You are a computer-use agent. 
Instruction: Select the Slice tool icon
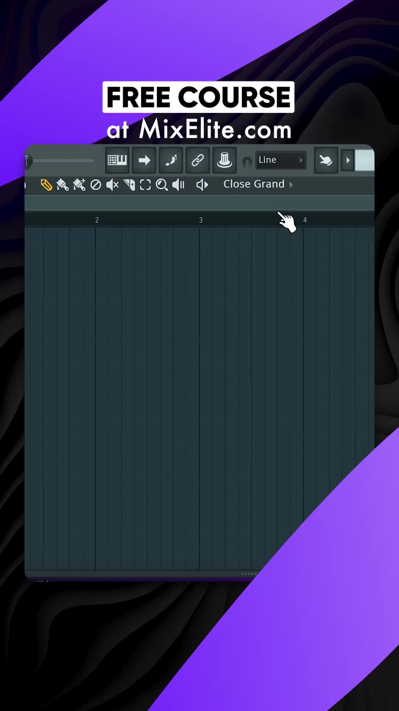pos(129,184)
